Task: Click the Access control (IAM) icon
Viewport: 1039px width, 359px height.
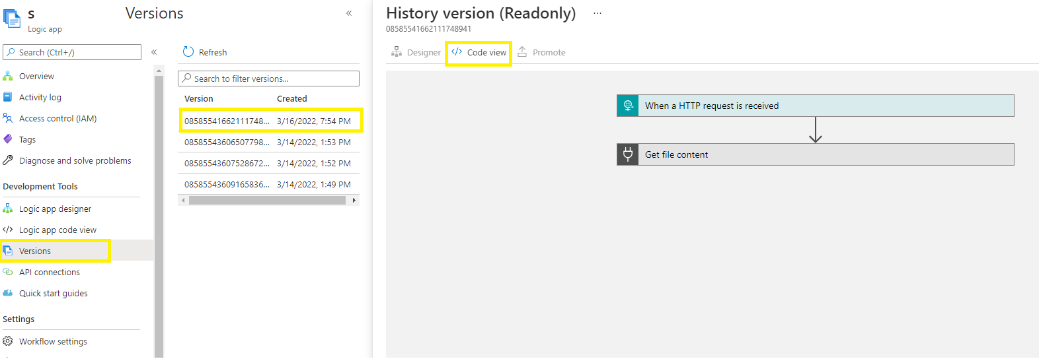Action: (8, 118)
